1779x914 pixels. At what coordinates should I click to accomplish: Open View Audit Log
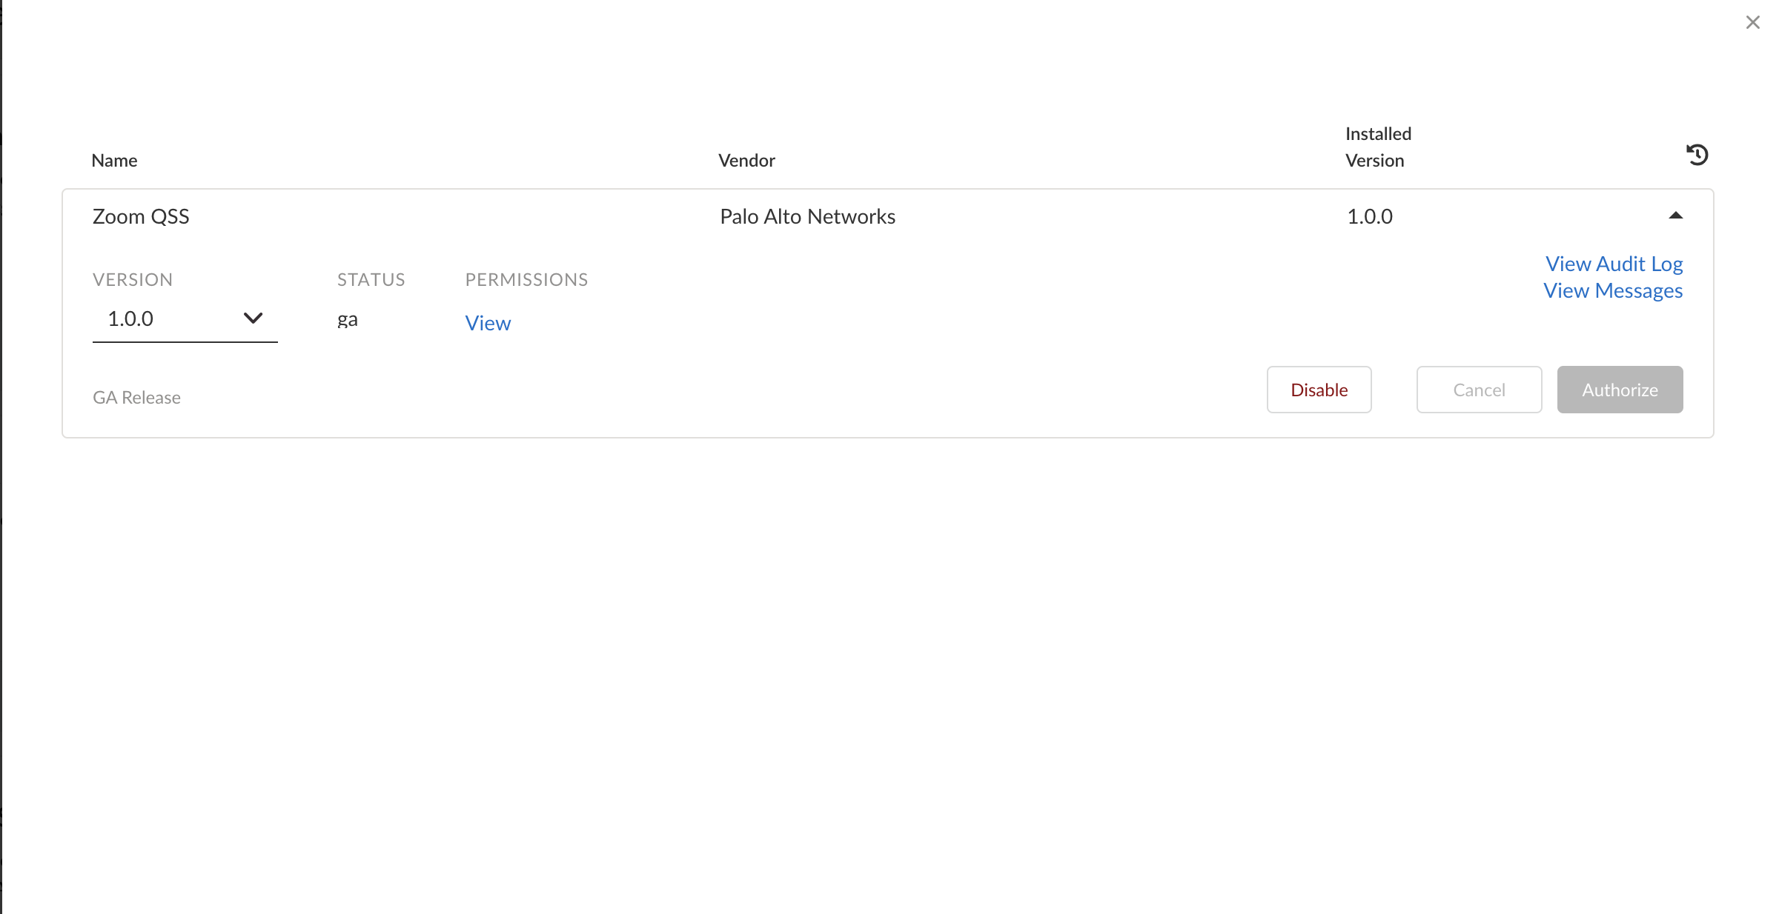click(1614, 264)
